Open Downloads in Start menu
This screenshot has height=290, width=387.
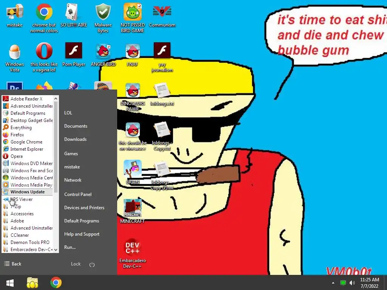[x=75, y=139]
